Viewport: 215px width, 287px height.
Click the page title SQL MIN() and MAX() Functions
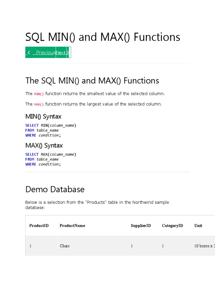click(103, 37)
